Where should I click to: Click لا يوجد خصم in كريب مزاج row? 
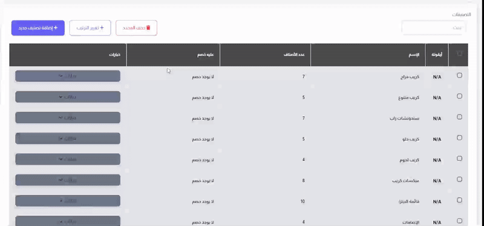coord(203,77)
